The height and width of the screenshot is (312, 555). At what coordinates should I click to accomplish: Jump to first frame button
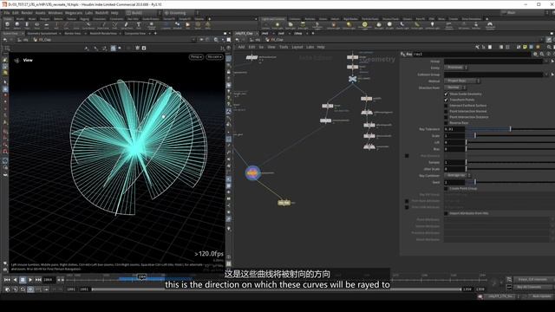point(7,280)
